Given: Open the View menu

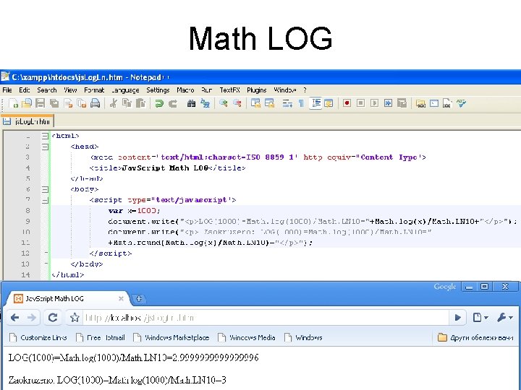Looking at the screenshot, I should [x=70, y=90].
